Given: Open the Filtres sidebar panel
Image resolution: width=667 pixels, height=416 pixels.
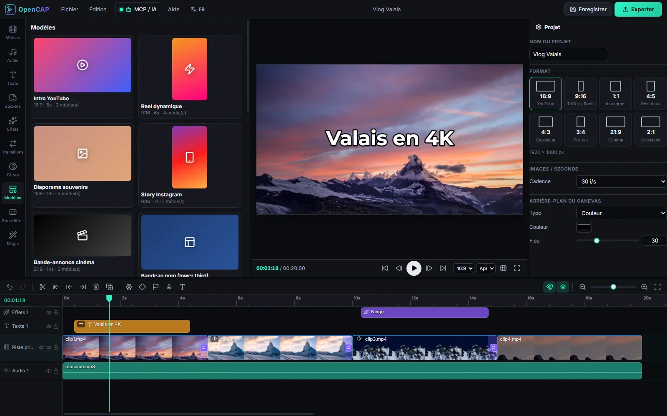Looking at the screenshot, I should pyautogui.click(x=13, y=170).
